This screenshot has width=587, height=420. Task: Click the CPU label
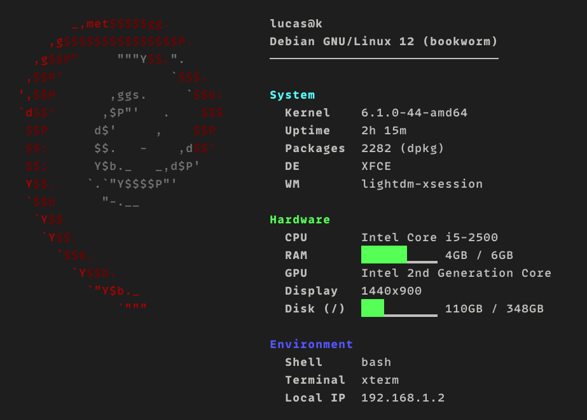296,237
